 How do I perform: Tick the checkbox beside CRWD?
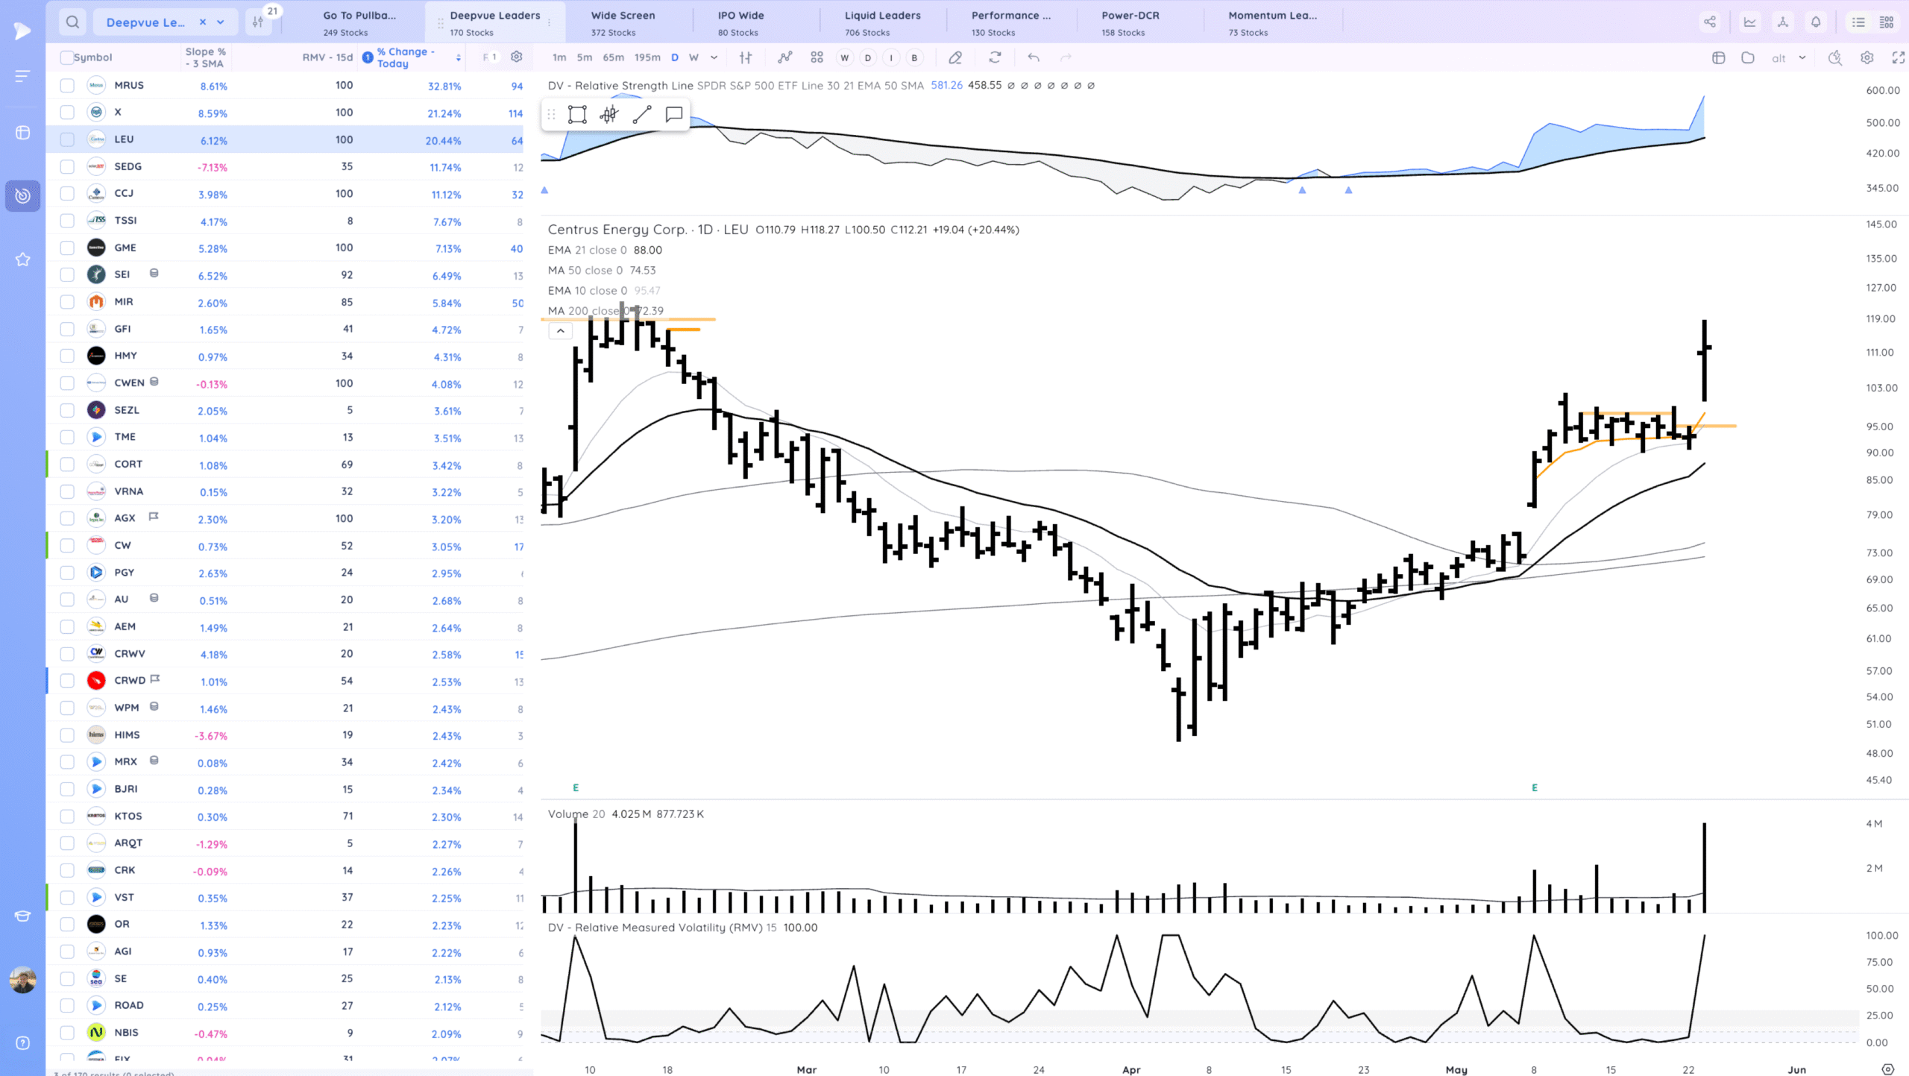pyautogui.click(x=66, y=679)
